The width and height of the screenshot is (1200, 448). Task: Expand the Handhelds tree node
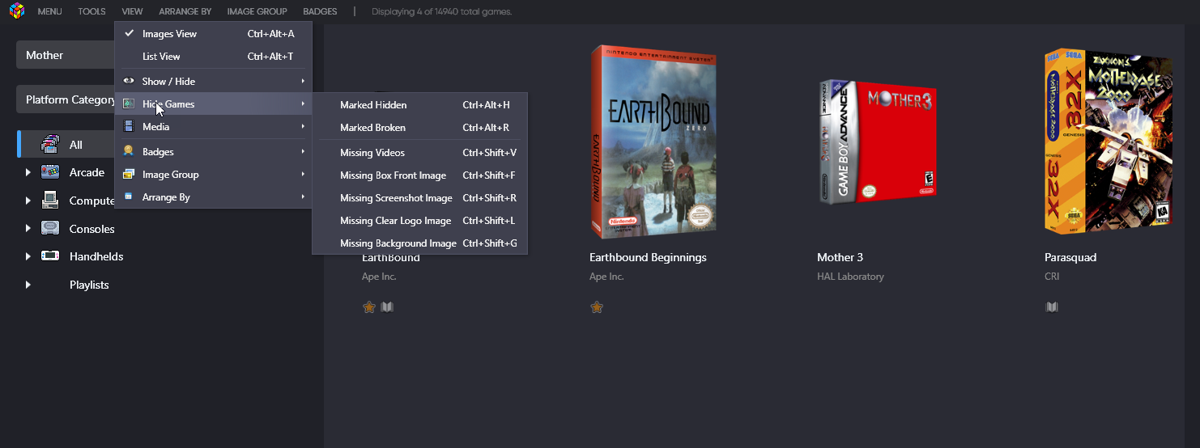tap(28, 256)
